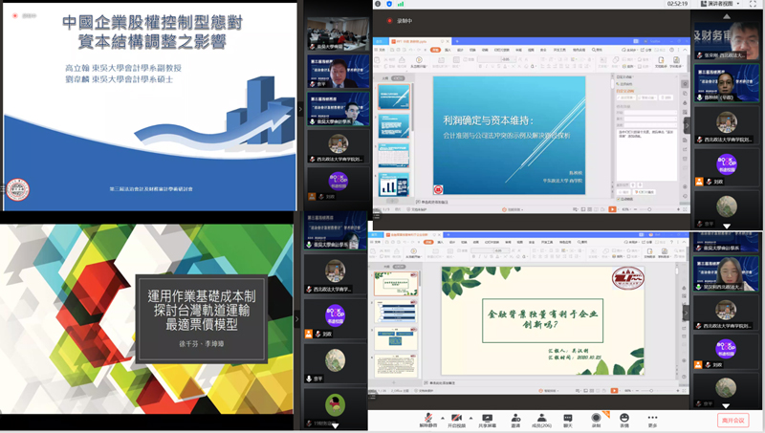Open the more options menu
The width and height of the screenshot is (765, 433).
point(652,418)
